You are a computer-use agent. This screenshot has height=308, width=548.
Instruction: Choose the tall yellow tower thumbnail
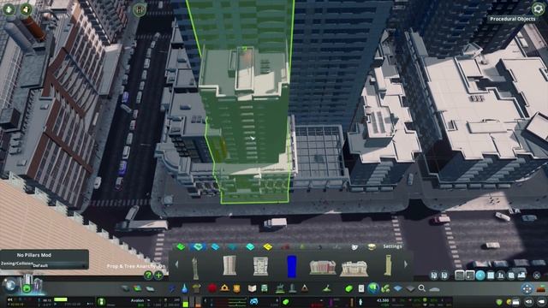(388, 265)
